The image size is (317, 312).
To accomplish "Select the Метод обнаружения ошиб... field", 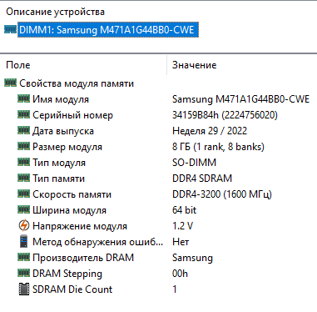I will point(97,242).
